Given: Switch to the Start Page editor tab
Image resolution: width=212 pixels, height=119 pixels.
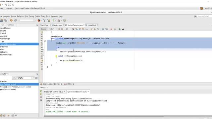Looking at the screenshot, I should 44,25.
